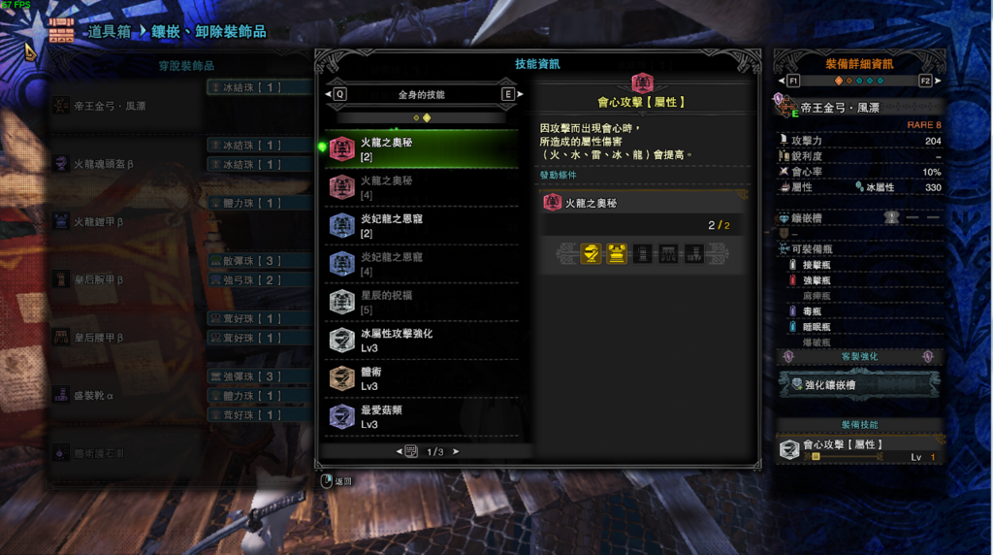Go to next skill category with E arrow

coord(512,94)
